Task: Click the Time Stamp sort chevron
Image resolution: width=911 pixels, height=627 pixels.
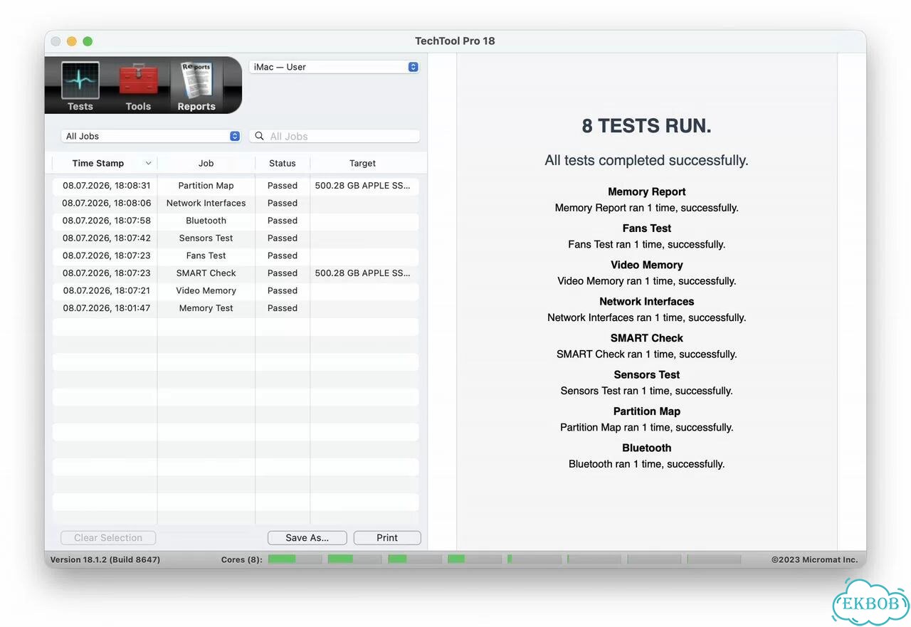Action: point(148,163)
